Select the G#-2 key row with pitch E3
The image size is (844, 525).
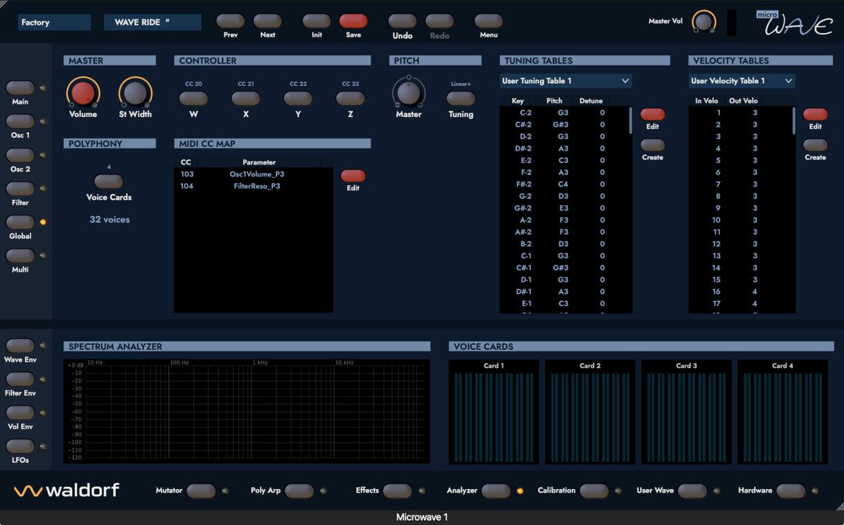pyautogui.click(x=564, y=208)
